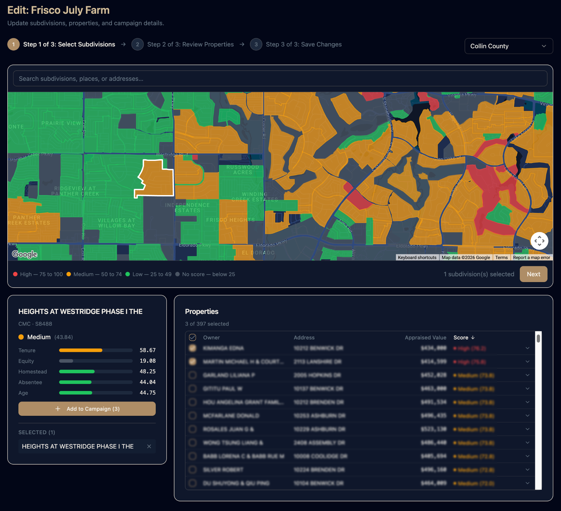This screenshot has width=561, height=511.
Task: Sort by the Appraised Value column header
Action: click(x=425, y=338)
